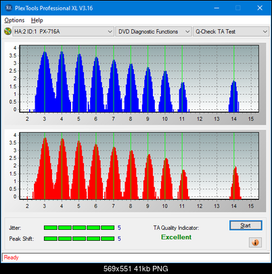Click the Excellent quality indicator text
Viewport: 272px width, 274px height.
pyautogui.click(x=176, y=237)
